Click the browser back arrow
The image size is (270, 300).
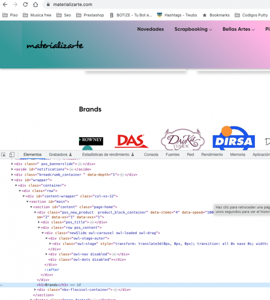coord(5,4)
